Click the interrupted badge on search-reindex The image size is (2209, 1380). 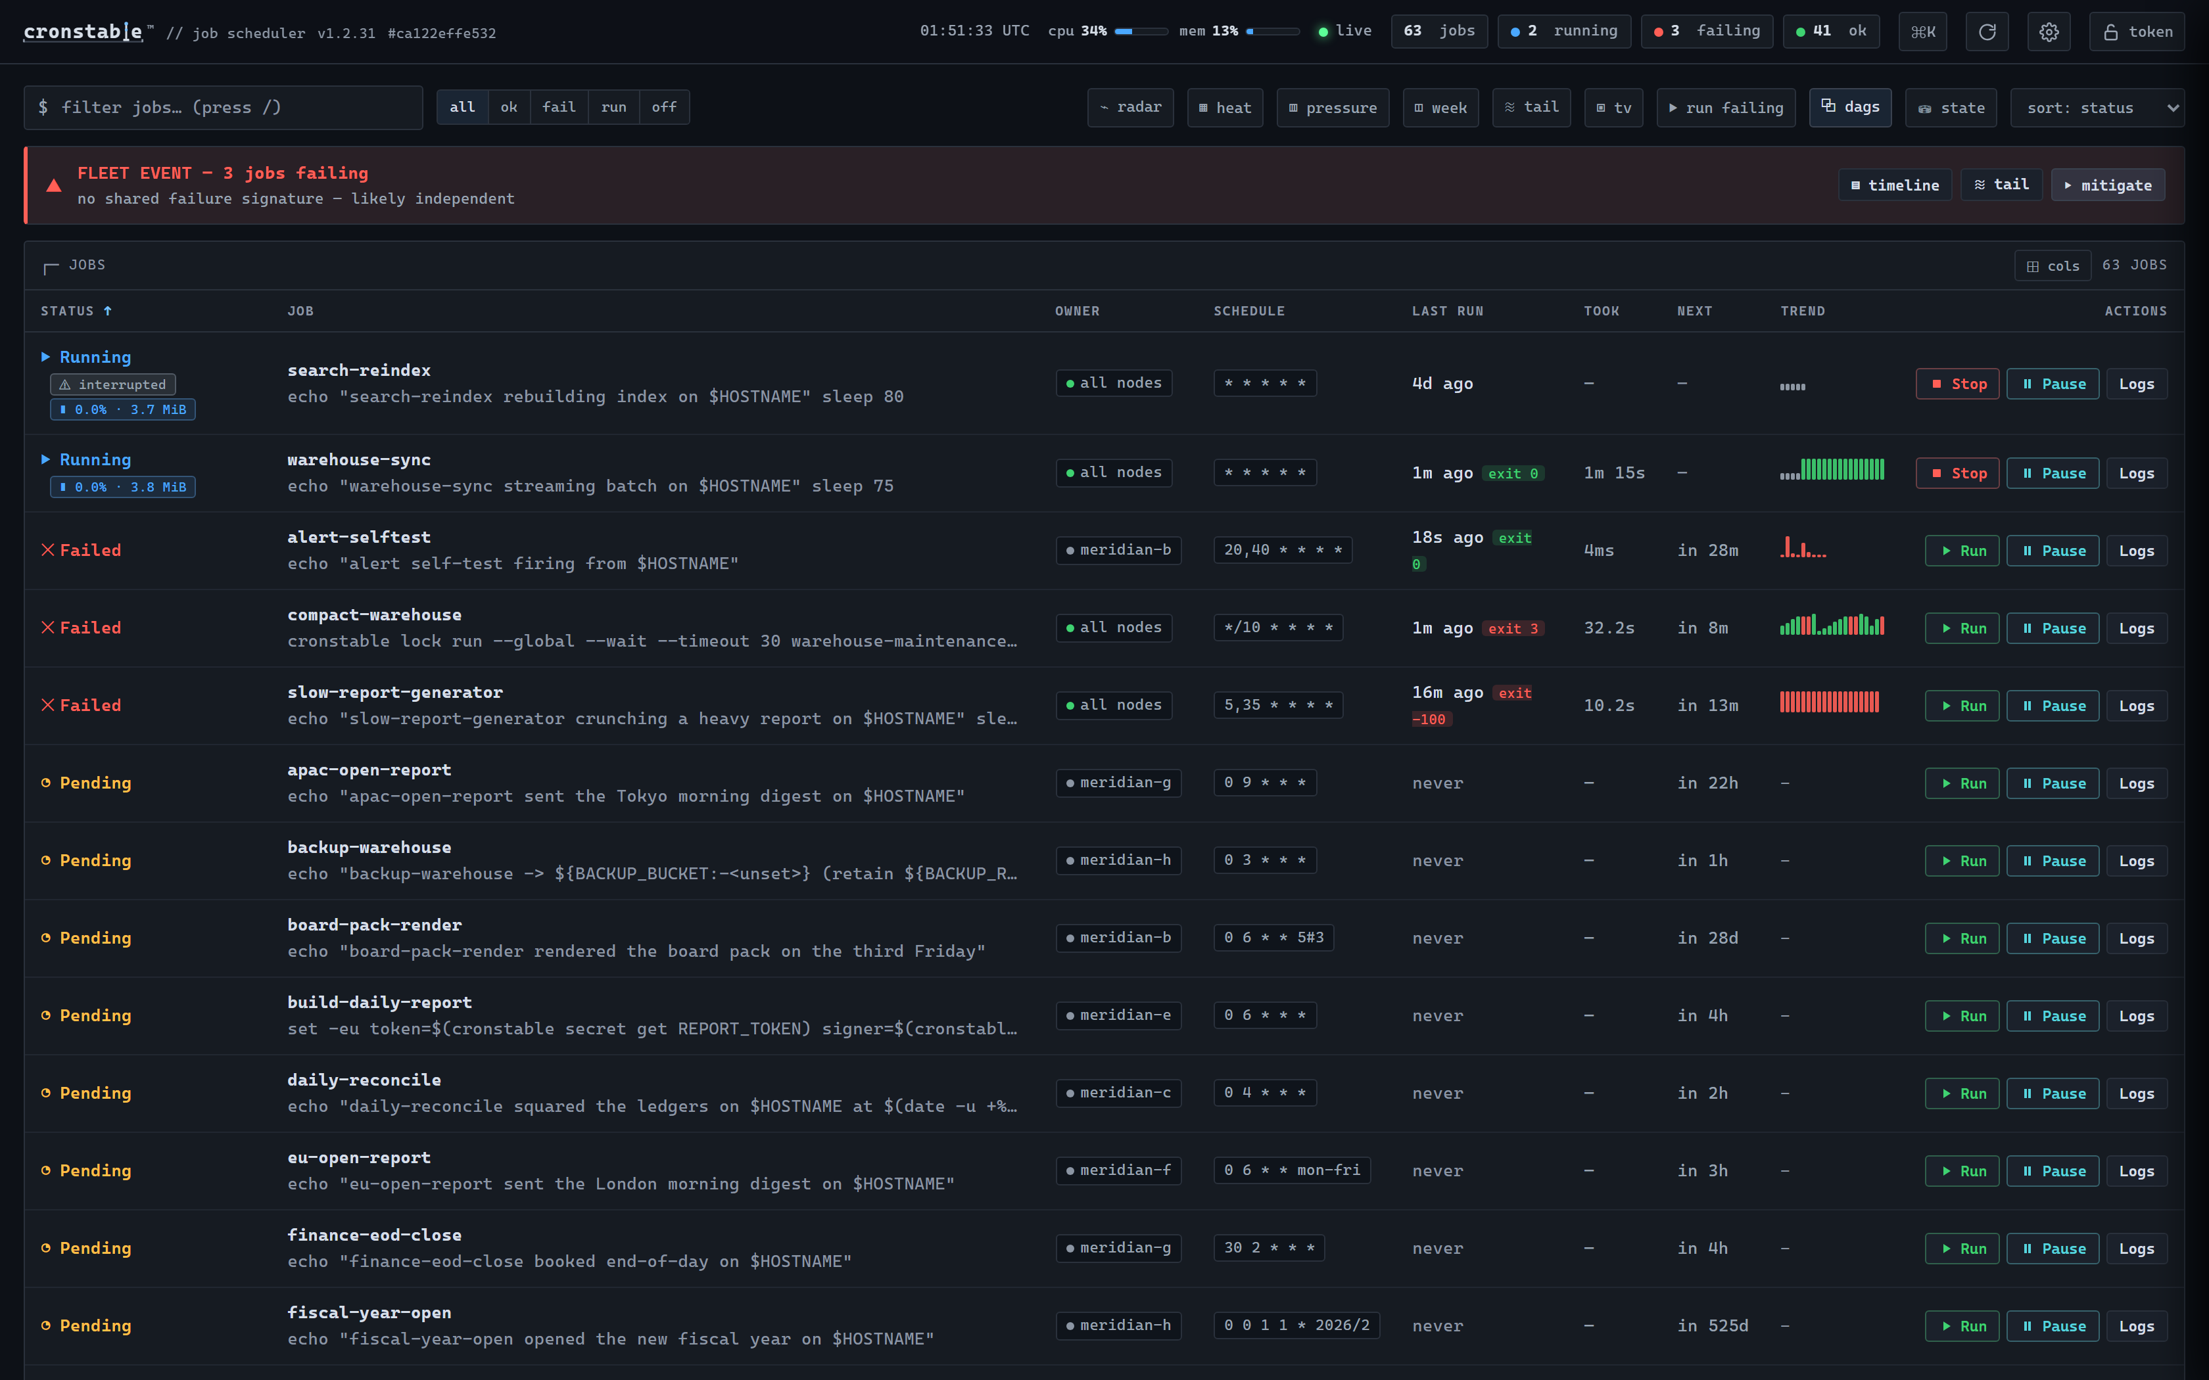click(x=113, y=385)
